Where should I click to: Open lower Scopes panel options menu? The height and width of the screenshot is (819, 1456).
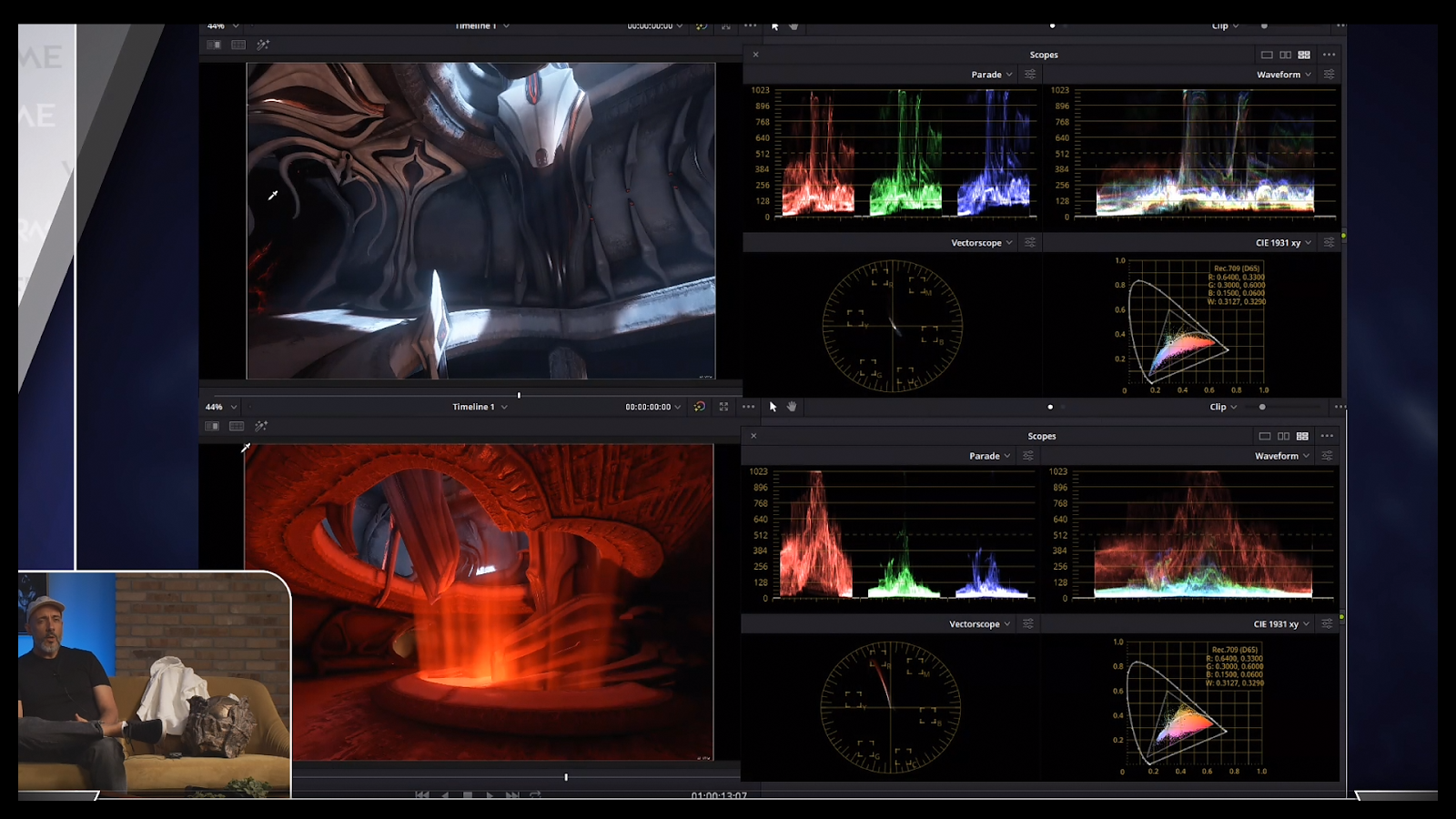1328,436
